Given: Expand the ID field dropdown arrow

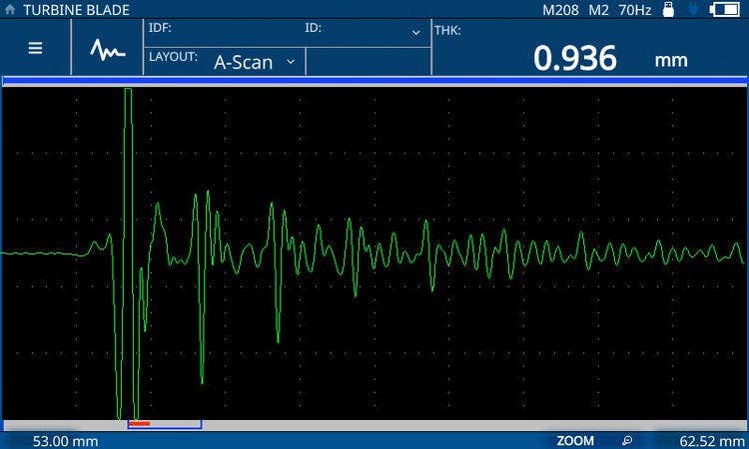Looking at the screenshot, I should (x=416, y=33).
